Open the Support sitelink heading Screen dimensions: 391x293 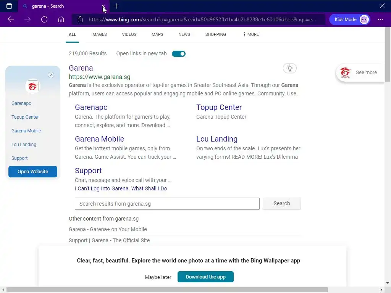click(88, 171)
